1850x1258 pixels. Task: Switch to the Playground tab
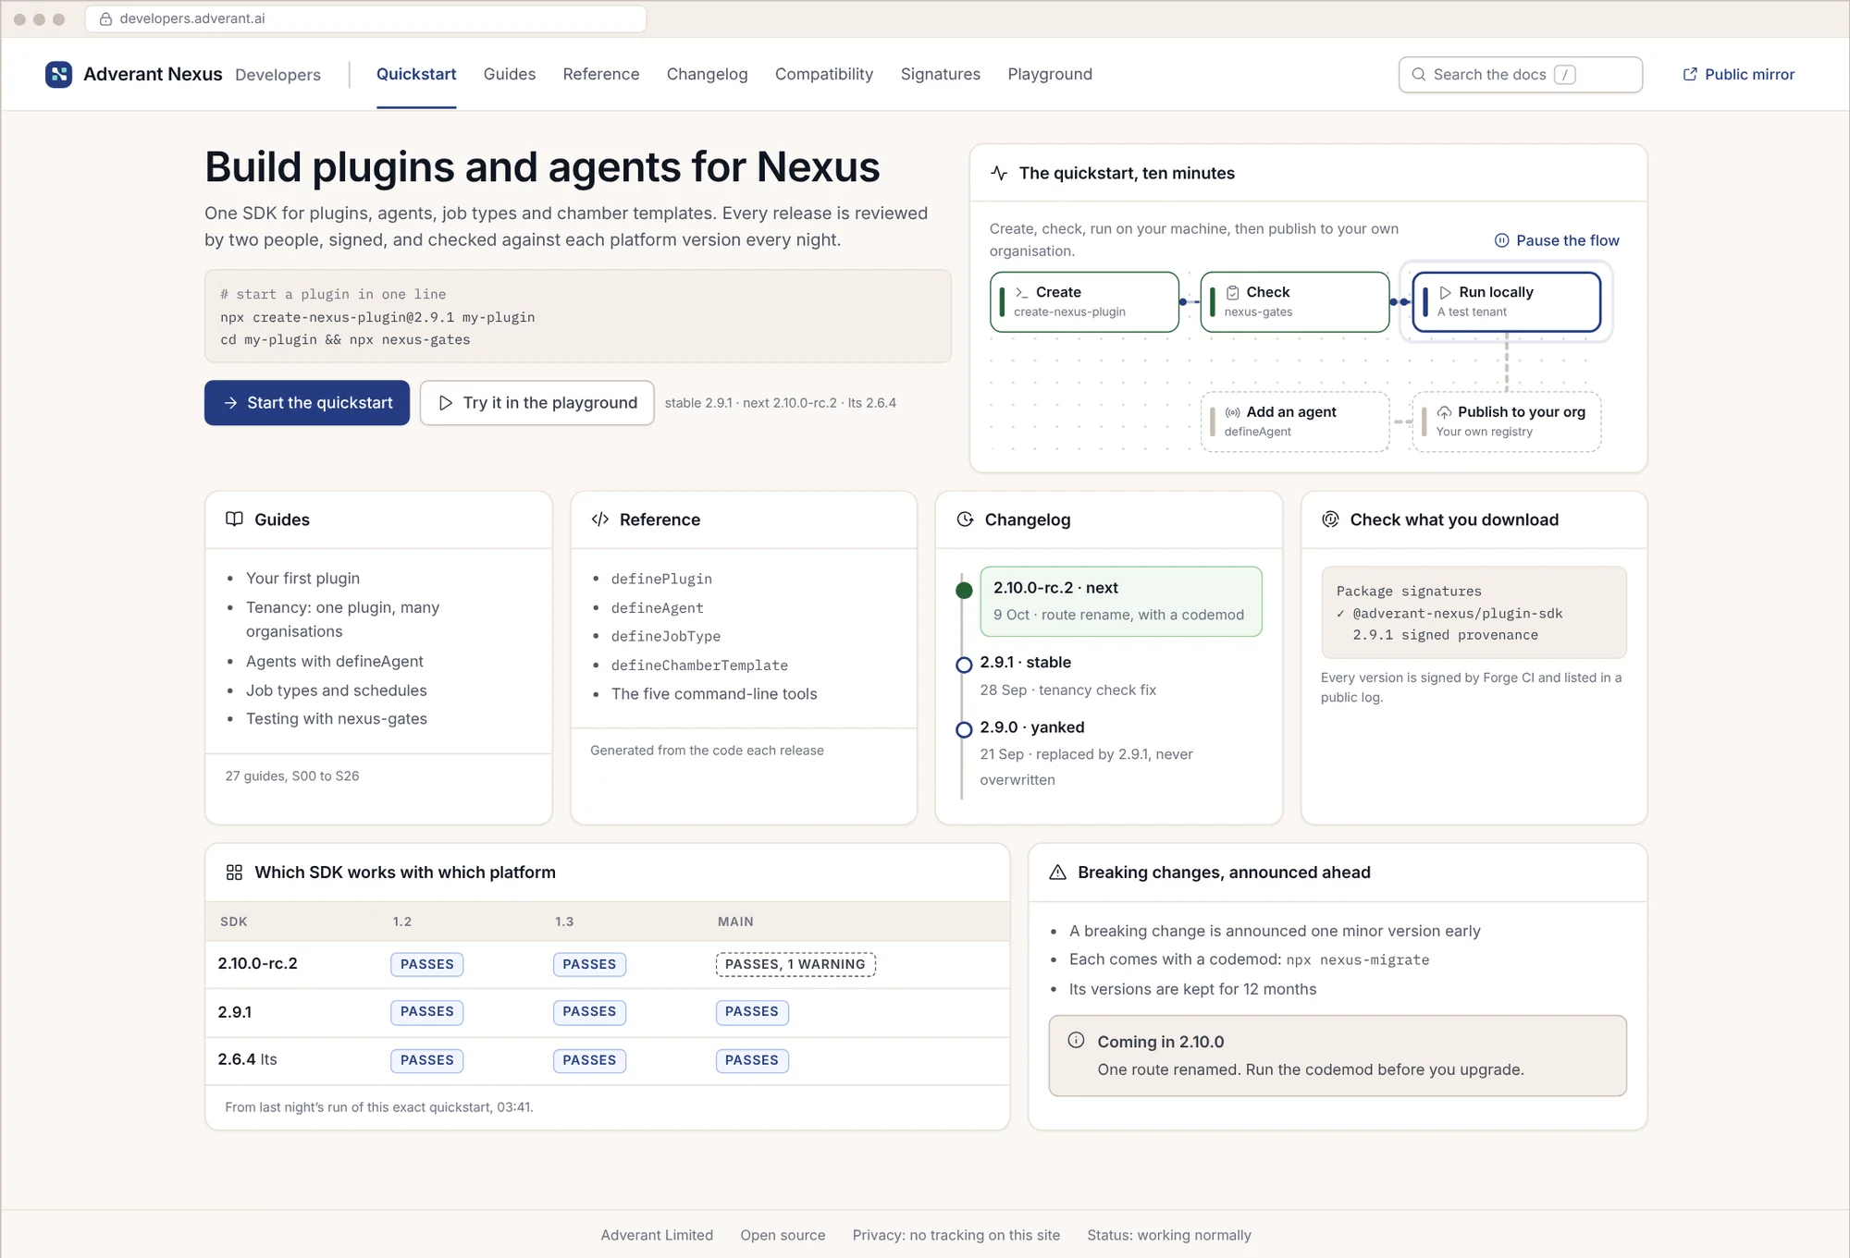coord(1049,74)
